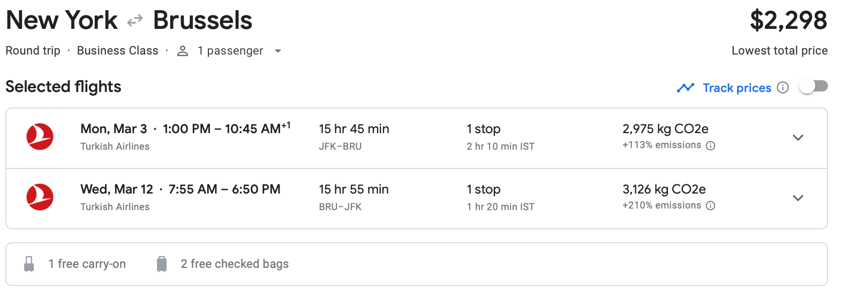This screenshot has height=293, width=842.
Task: Click the Turkish Airlines logo for Mar 12 flight
Action: (40, 197)
